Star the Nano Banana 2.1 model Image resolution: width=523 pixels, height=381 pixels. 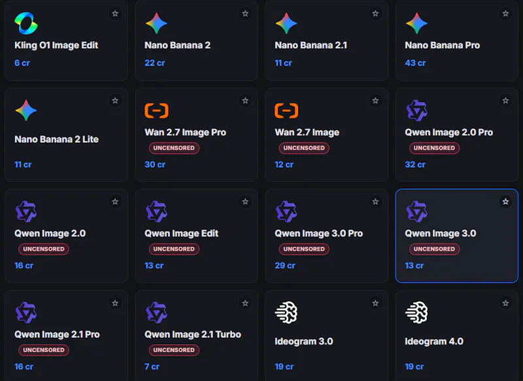(375, 13)
